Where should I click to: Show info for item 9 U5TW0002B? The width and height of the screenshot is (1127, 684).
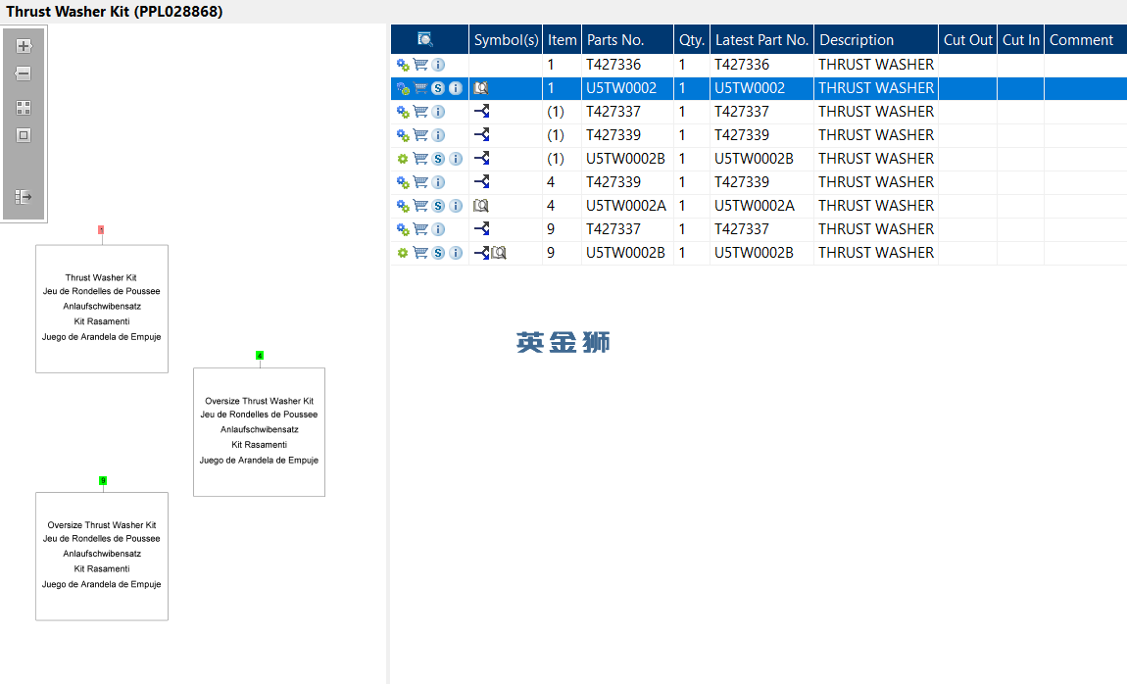pos(456,253)
